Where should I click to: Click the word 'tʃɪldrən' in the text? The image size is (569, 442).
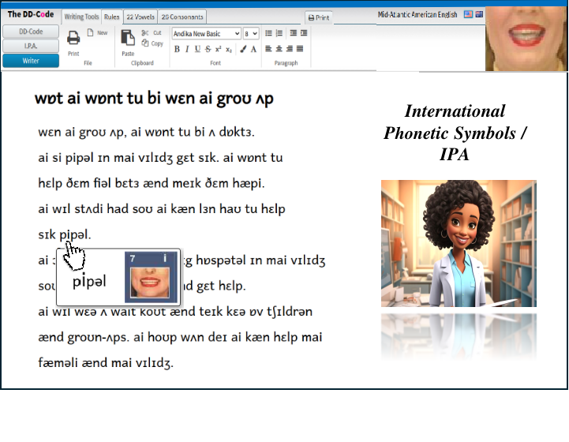(x=289, y=312)
